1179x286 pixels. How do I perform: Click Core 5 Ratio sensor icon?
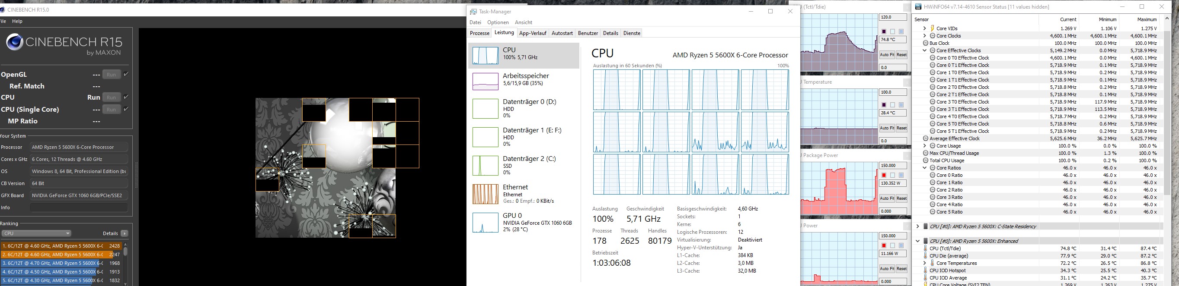click(932, 212)
